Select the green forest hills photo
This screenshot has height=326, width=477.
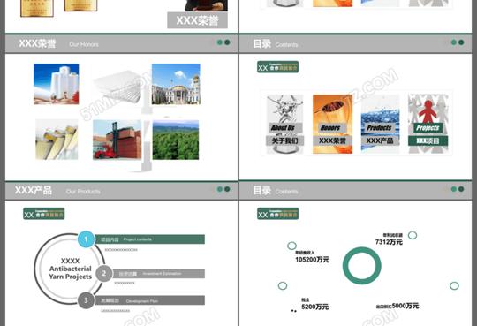pyautogui.click(x=176, y=140)
